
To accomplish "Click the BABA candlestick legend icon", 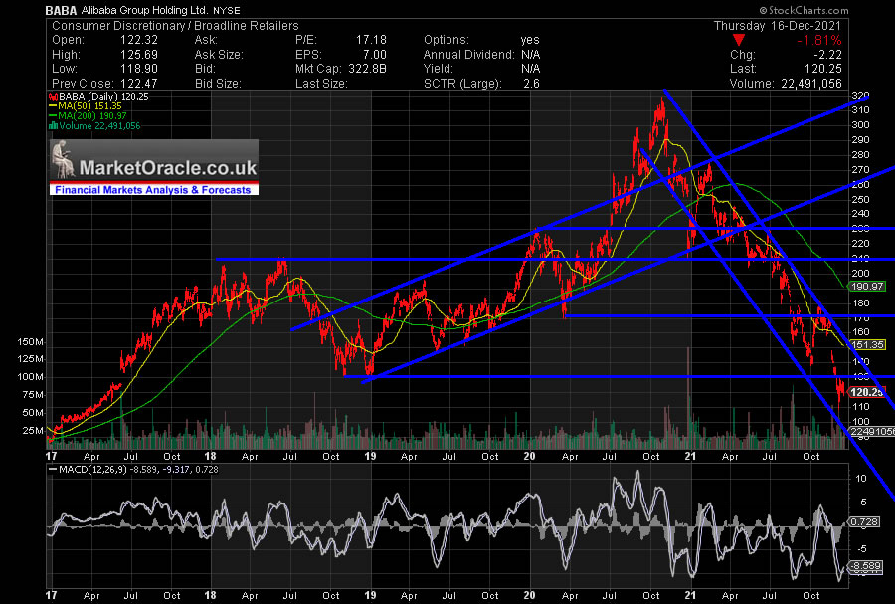I will pyautogui.click(x=52, y=97).
